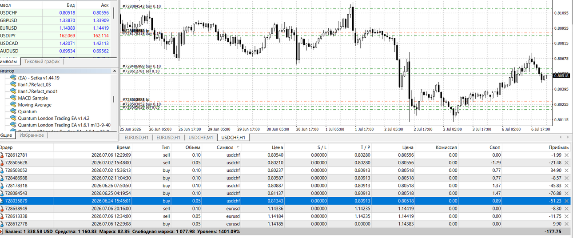This screenshot has width=573, height=238.
Task: Select Ilan1.7Refact_mod1 in the Navigator tree
Action: pos(38,91)
